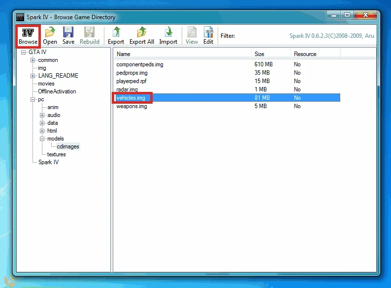Minimize the Spark IV window
This screenshot has height=288, width=391.
tap(334, 15)
